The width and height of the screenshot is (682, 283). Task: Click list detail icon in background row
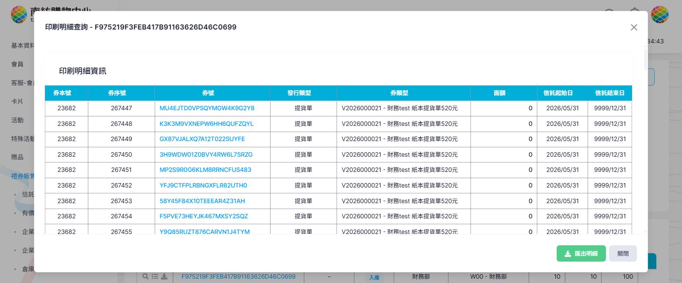pos(155,276)
